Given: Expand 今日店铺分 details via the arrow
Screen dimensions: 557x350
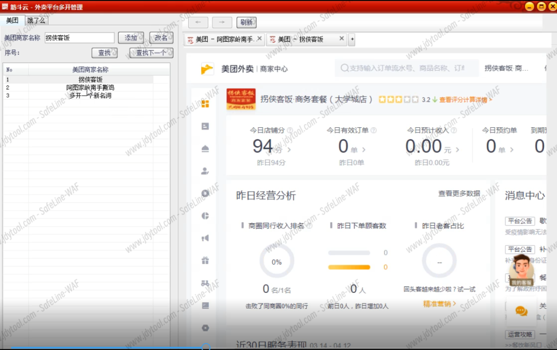Looking at the screenshot, I should click(x=289, y=150).
